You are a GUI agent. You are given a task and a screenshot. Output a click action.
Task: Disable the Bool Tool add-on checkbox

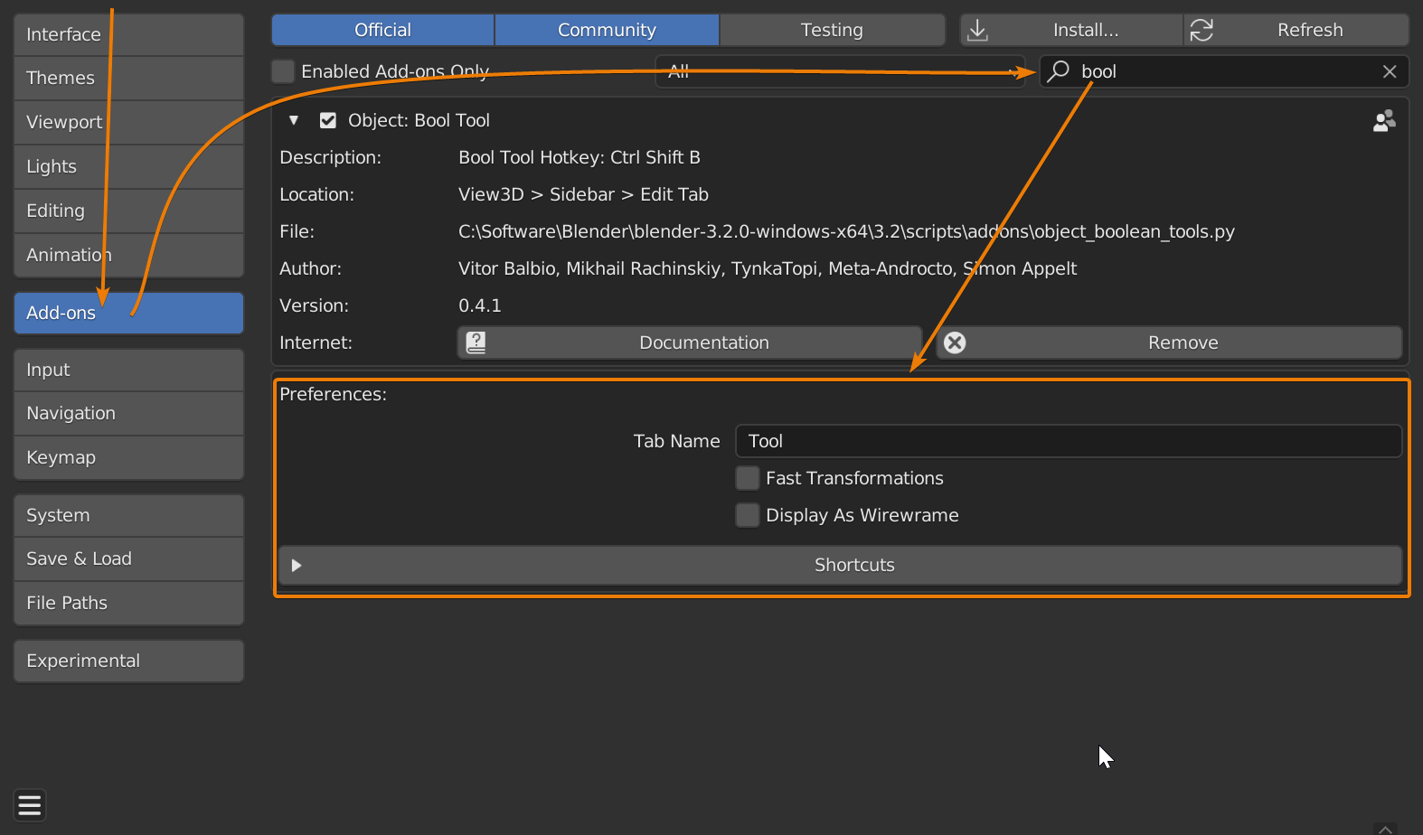tap(328, 120)
